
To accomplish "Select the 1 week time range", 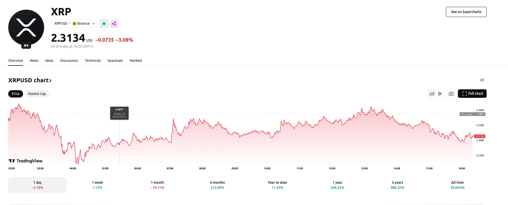I will [97, 185].
